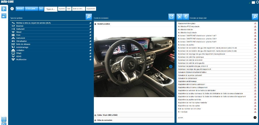The width and height of the screenshot is (259, 125).
Task: Search within the Type du système panel
Action: point(89,17)
